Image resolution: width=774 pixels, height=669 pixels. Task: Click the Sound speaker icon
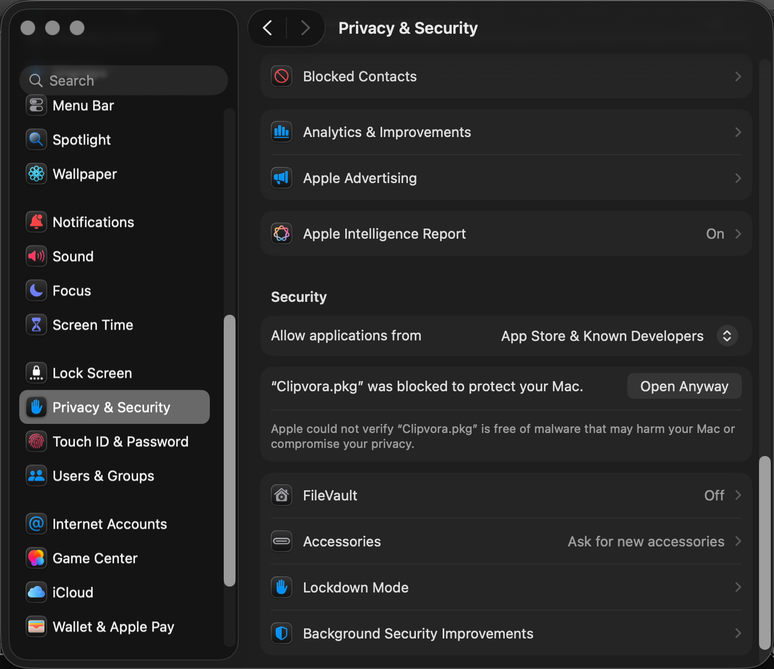point(36,256)
